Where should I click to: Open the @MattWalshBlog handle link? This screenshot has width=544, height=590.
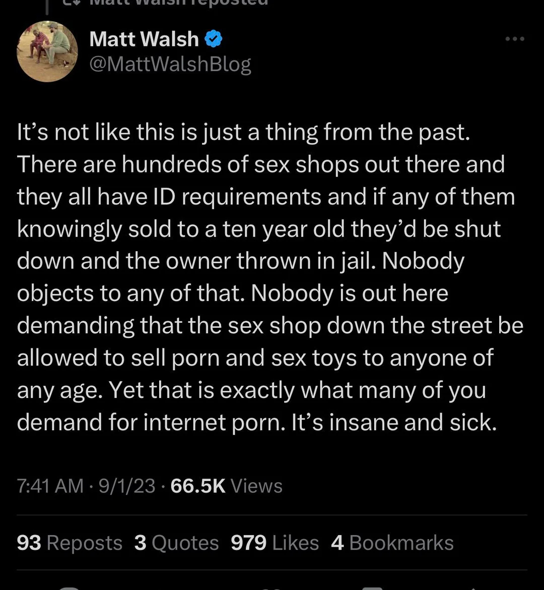170,65
